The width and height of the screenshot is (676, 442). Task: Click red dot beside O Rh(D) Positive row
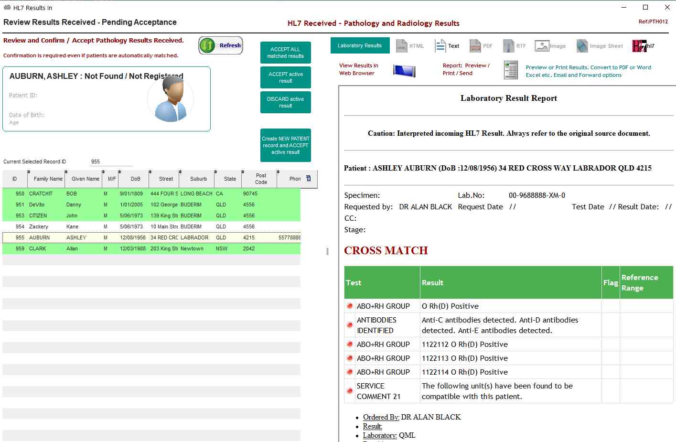click(x=350, y=306)
